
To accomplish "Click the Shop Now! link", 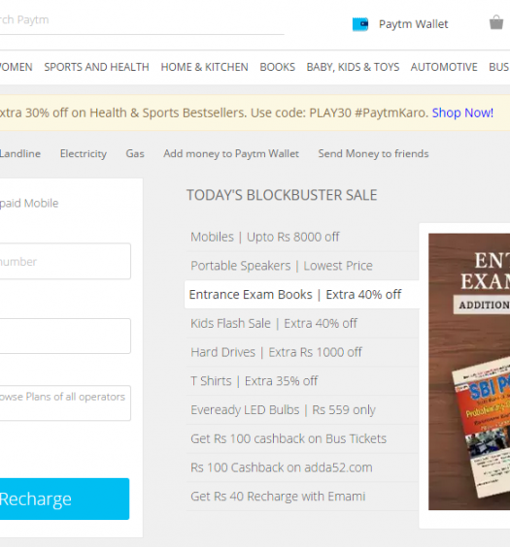I will (462, 113).
